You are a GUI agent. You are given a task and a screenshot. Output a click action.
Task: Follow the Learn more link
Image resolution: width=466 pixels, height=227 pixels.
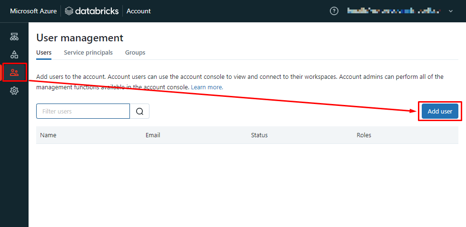(x=207, y=87)
